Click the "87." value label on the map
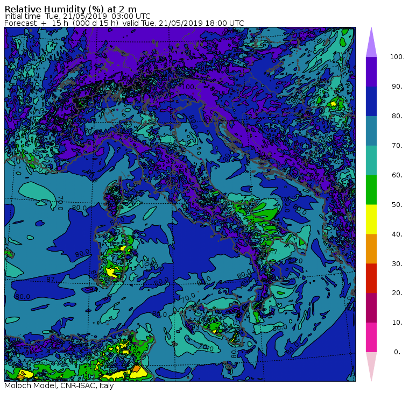The height and width of the screenshot is (393, 409). [51, 280]
